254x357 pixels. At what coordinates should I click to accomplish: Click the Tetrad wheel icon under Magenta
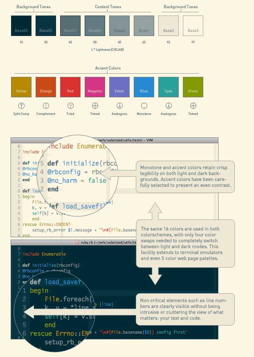pyautogui.click(x=95, y=106)
